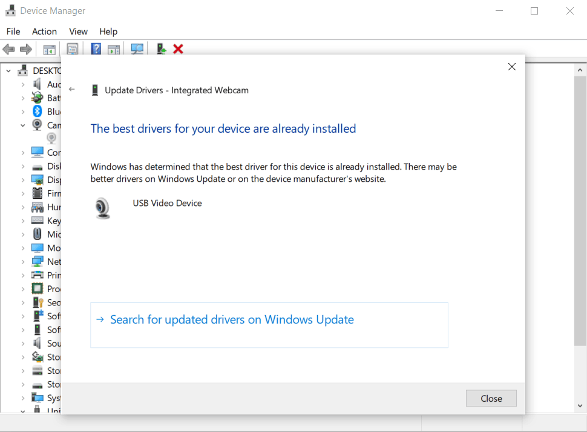Click the Display adapters icon
Screen dimensions: 587x432
(x=37, y=179)
